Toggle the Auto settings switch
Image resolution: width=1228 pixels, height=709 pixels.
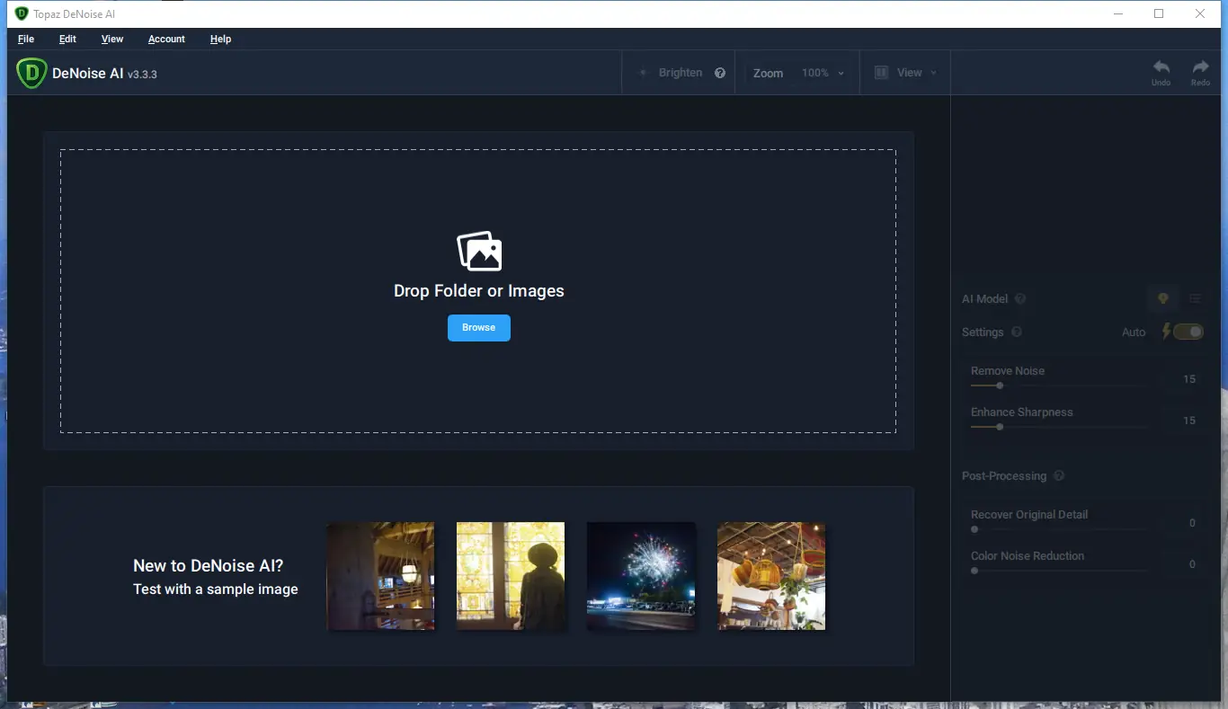pos(1188,332)
